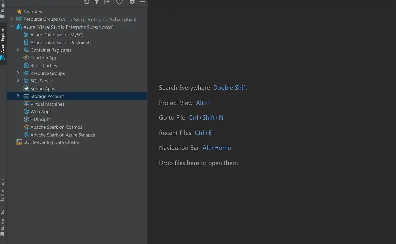This screenshot has width=396, height=244.
Task: Click the Web Apps globe icon
Action: (26, 111)
